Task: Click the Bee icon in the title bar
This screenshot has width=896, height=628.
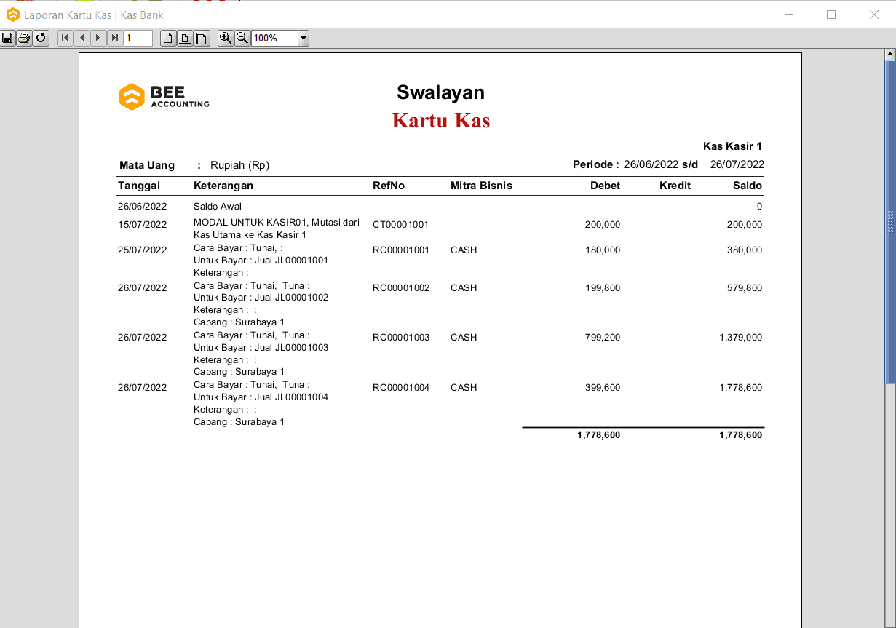Action: click(x=12, y=15)
